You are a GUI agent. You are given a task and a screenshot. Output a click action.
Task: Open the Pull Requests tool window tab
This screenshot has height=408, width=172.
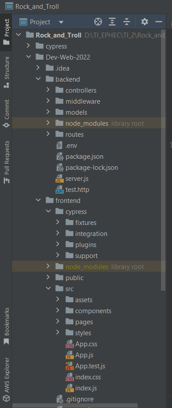(x=6, y=162)
